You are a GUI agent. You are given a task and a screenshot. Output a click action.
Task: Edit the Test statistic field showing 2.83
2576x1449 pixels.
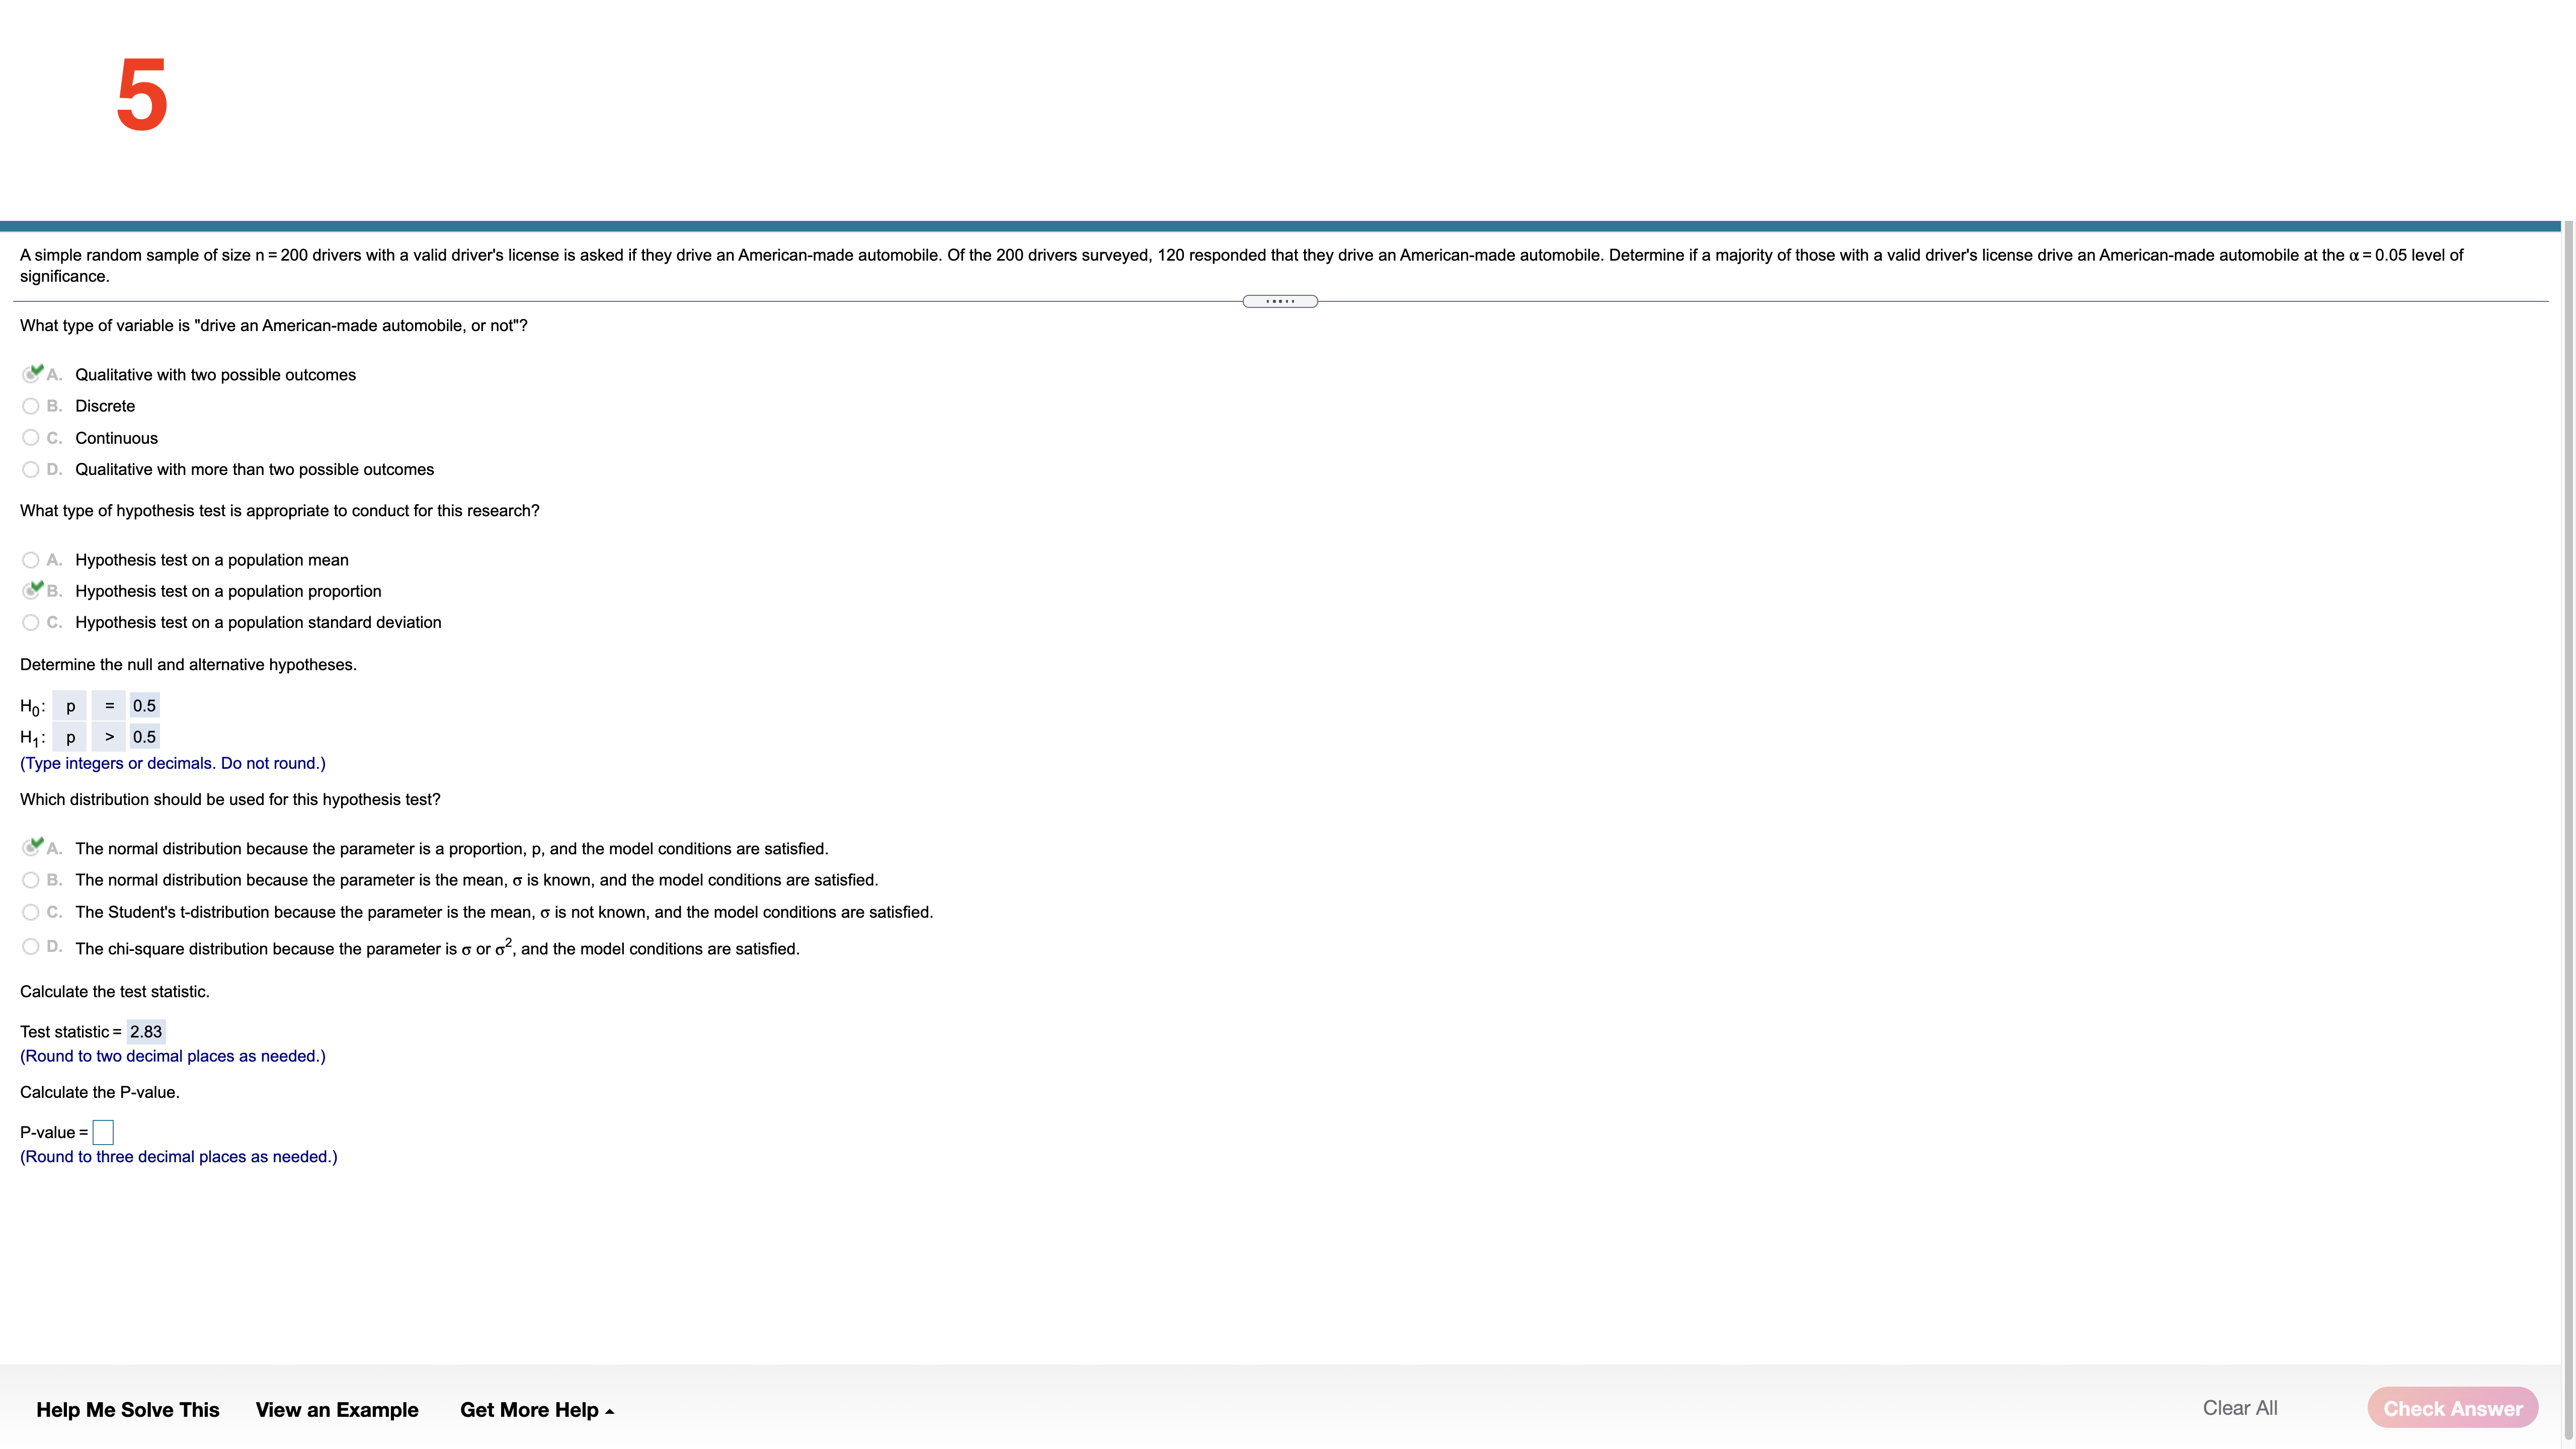click(146, 1032)
